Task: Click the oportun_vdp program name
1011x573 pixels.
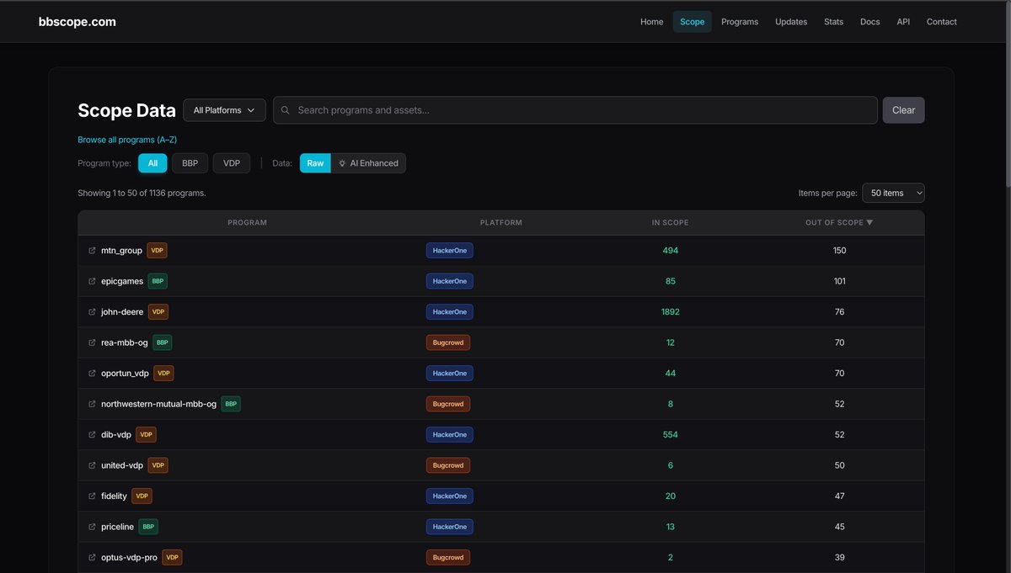Action: click(x=125, y=373)
